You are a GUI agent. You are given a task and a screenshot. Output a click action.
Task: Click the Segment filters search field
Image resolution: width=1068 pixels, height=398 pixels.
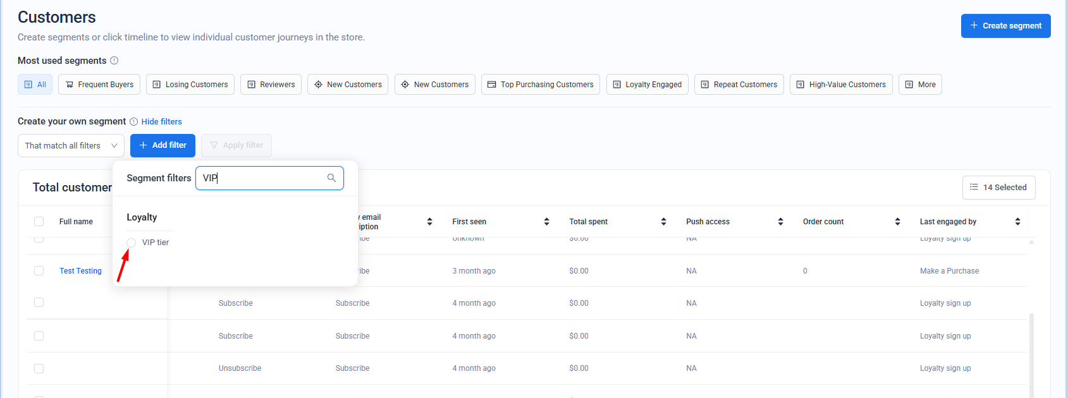point(262,178)
